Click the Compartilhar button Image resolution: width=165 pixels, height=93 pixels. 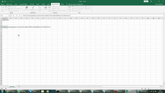[x=159, y=4]
